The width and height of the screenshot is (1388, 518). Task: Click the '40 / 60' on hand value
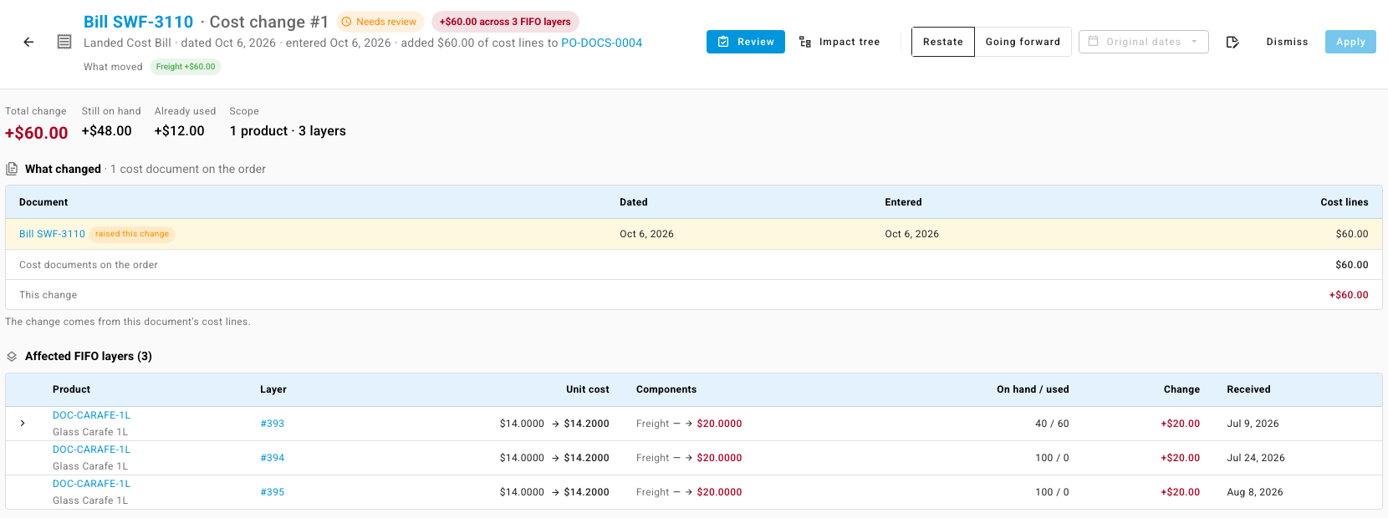pyautogui.click(x=1052, y=424)
